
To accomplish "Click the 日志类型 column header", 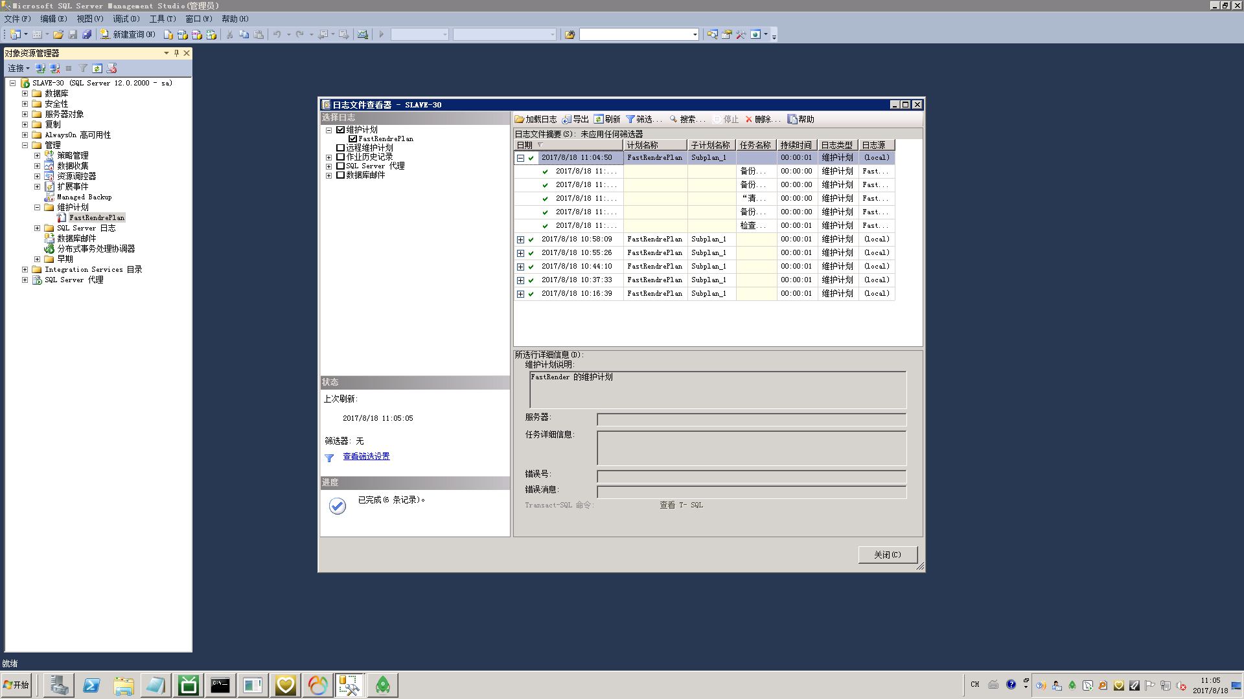I will pyautogui.click(x=837, y=145).
